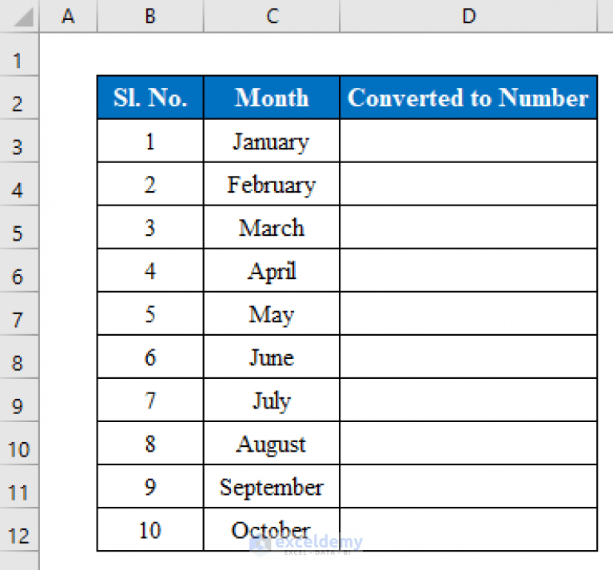Click empty Converted cell in June row
This screenshot has height=570, width=613.
(468, 357)
